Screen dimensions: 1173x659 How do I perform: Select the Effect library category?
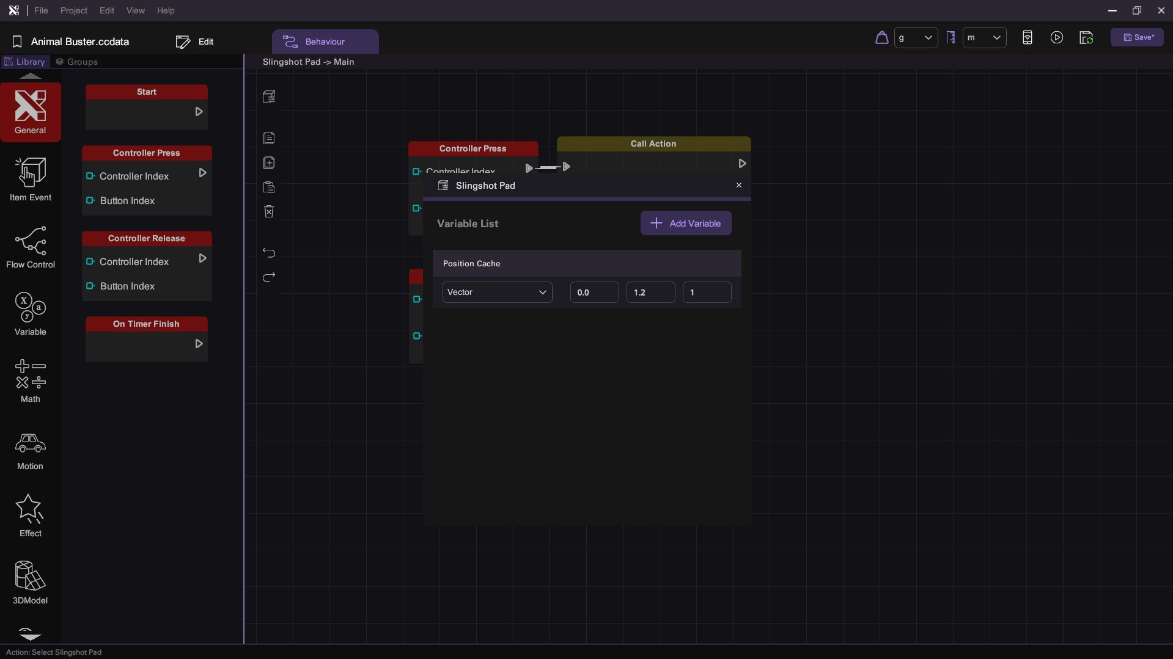coord(30,516)
